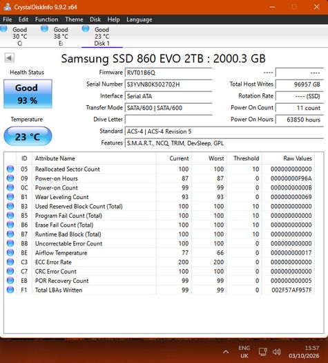
Task: Open the Disk menu
Action: (x=95, y=19)
